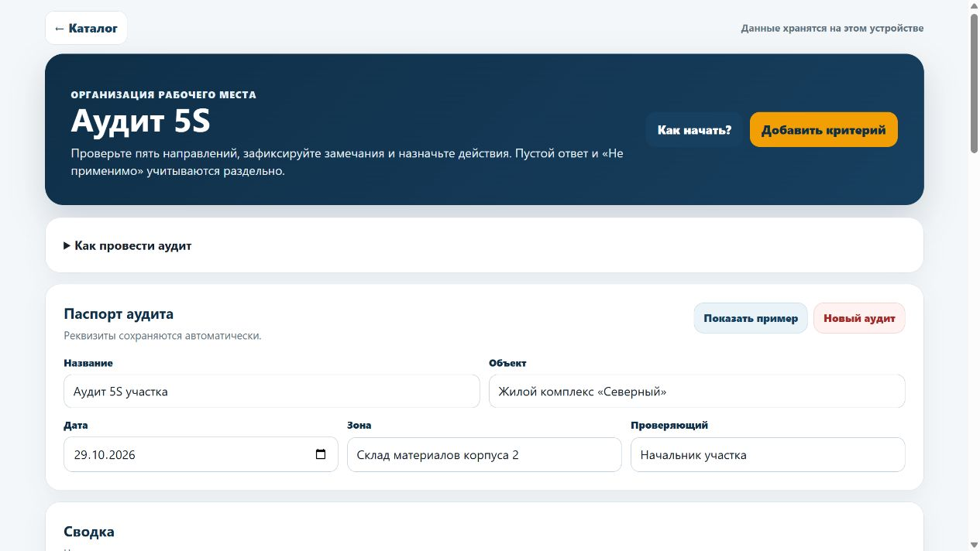Start a new audit with "Новый аудит"
The width and height of the screenshot is (980, 551).
coord(859,318)
